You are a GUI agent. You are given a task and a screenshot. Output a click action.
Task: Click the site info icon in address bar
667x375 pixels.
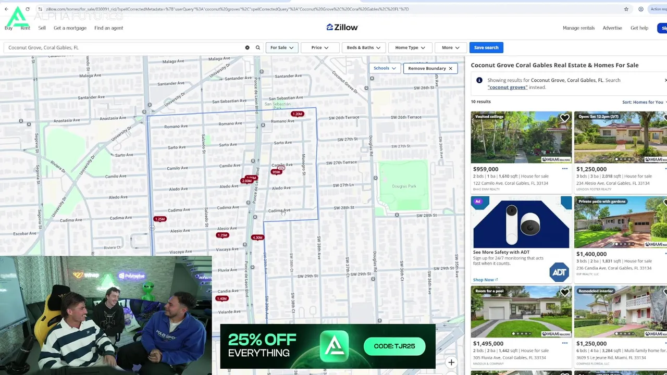point(40,9)
